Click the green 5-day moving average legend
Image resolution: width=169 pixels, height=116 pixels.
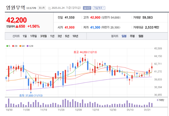(x=8, y=46)
